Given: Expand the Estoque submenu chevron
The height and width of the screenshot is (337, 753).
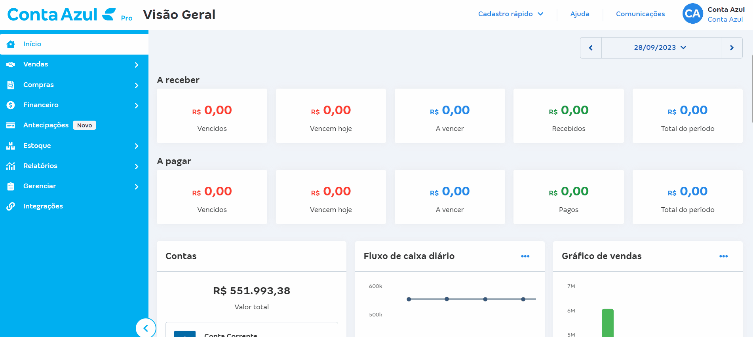Looking at the screenshot, I should (x=137, y=146).
